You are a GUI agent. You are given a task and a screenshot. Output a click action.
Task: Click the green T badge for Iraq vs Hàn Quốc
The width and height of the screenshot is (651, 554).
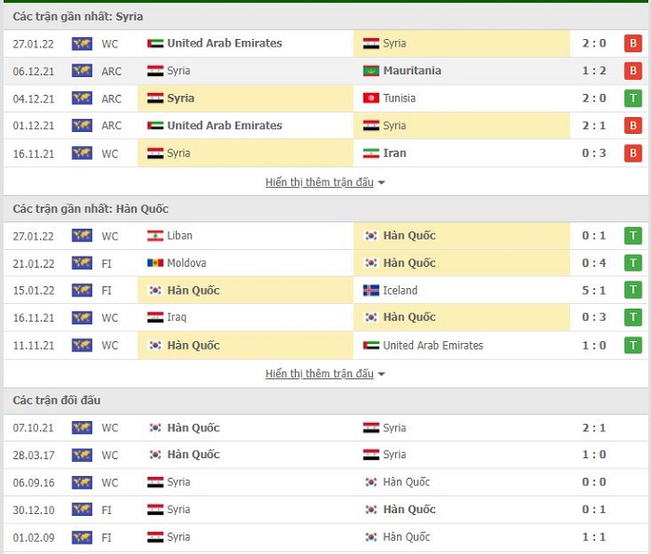pos(632,318)
